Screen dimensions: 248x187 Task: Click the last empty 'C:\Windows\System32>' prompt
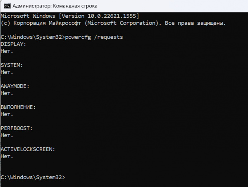33,177
